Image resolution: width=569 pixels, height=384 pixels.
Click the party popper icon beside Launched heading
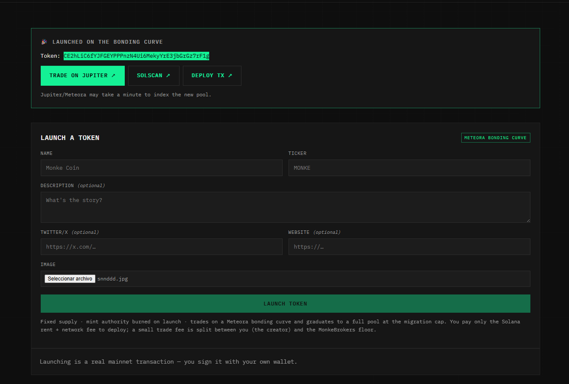point(44,42)
